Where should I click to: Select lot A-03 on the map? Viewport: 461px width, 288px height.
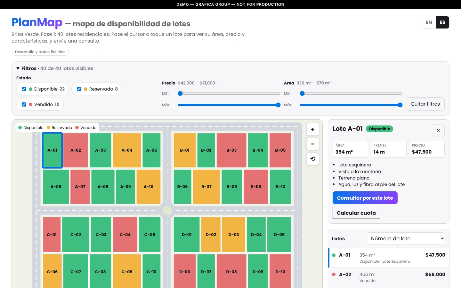click(x=101, y=150)
